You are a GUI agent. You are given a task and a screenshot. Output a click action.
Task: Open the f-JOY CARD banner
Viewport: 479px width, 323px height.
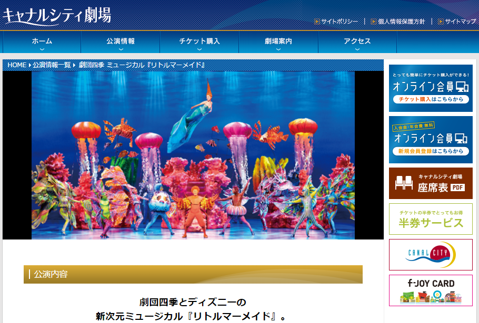[431, 290]
